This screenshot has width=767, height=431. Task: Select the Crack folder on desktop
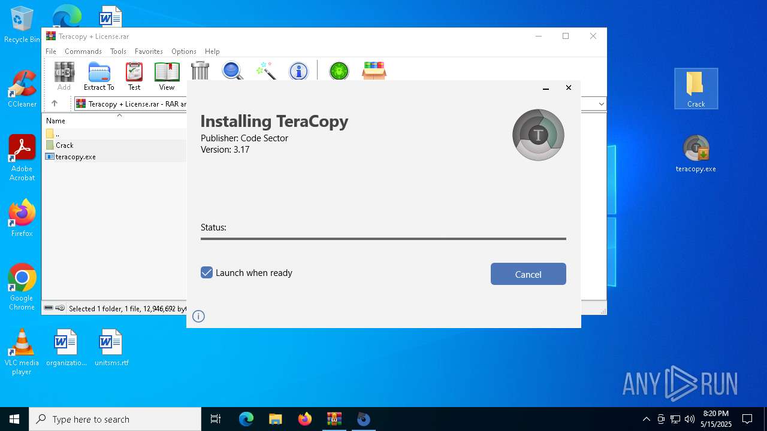(x=696, y=89)
